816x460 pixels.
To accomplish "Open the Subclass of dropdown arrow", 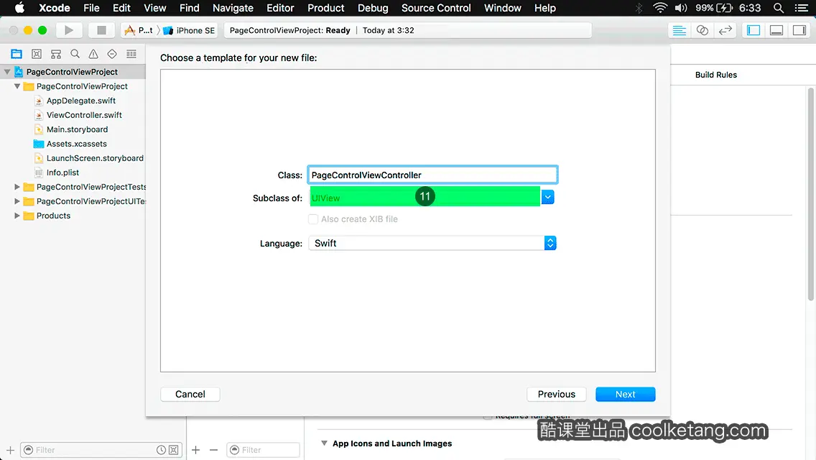I will coord(547,197).
